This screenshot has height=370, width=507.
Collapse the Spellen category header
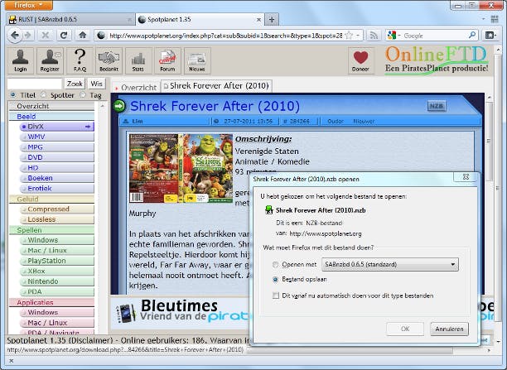tap(51, 230)
